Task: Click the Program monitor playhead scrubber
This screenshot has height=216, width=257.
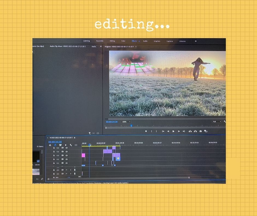Action: [x=131, y=126]
